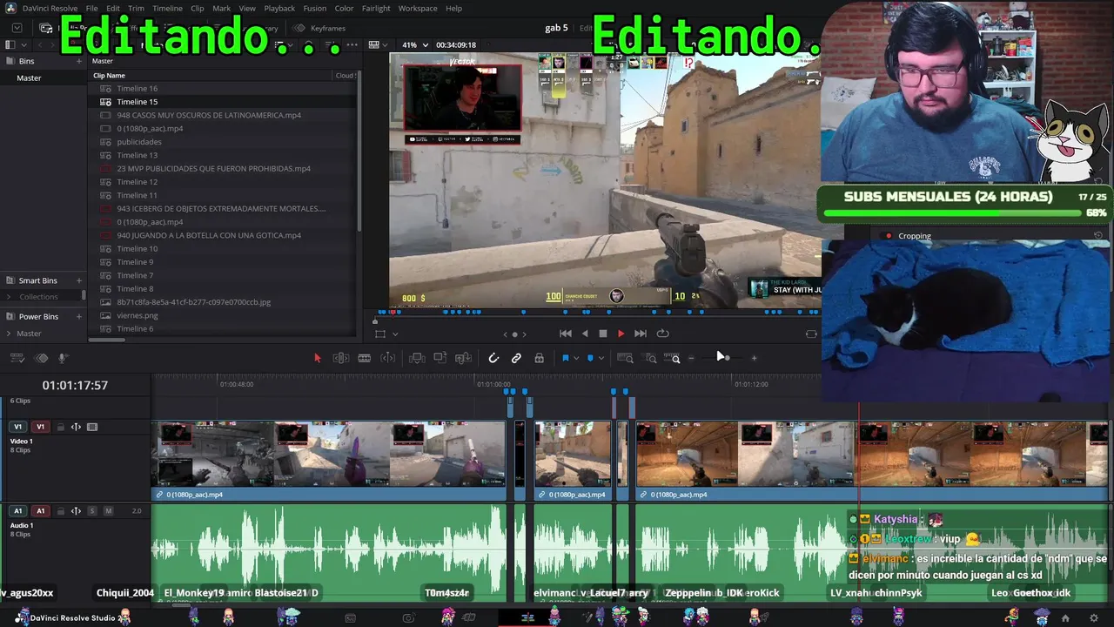Toggle red V1 source patch button

pyautogui.click(x=40, y=427)
